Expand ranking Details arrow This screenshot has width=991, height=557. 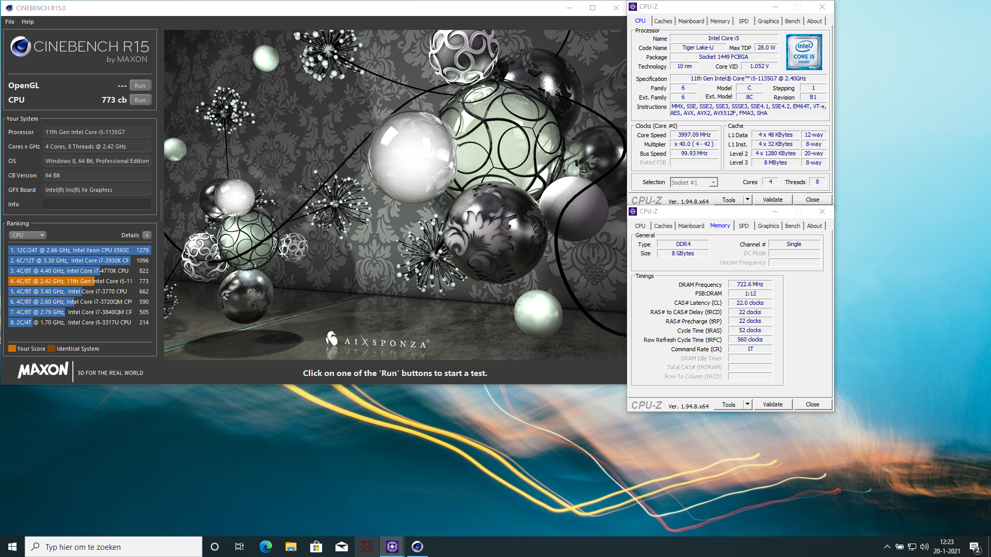147,235
